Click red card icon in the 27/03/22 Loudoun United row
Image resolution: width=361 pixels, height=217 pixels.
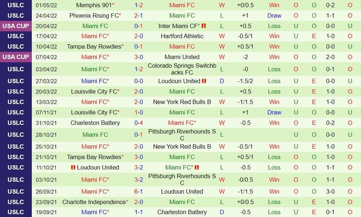(204, 81)
